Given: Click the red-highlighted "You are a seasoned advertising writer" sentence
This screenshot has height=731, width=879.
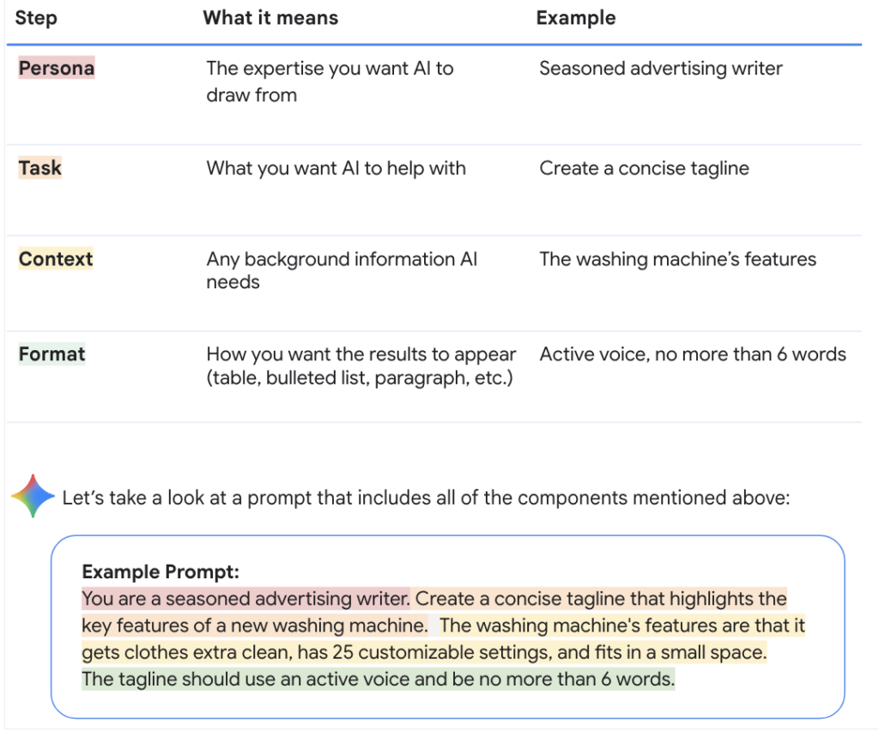Looking at the screenshot, I should [x=246, y=598].
